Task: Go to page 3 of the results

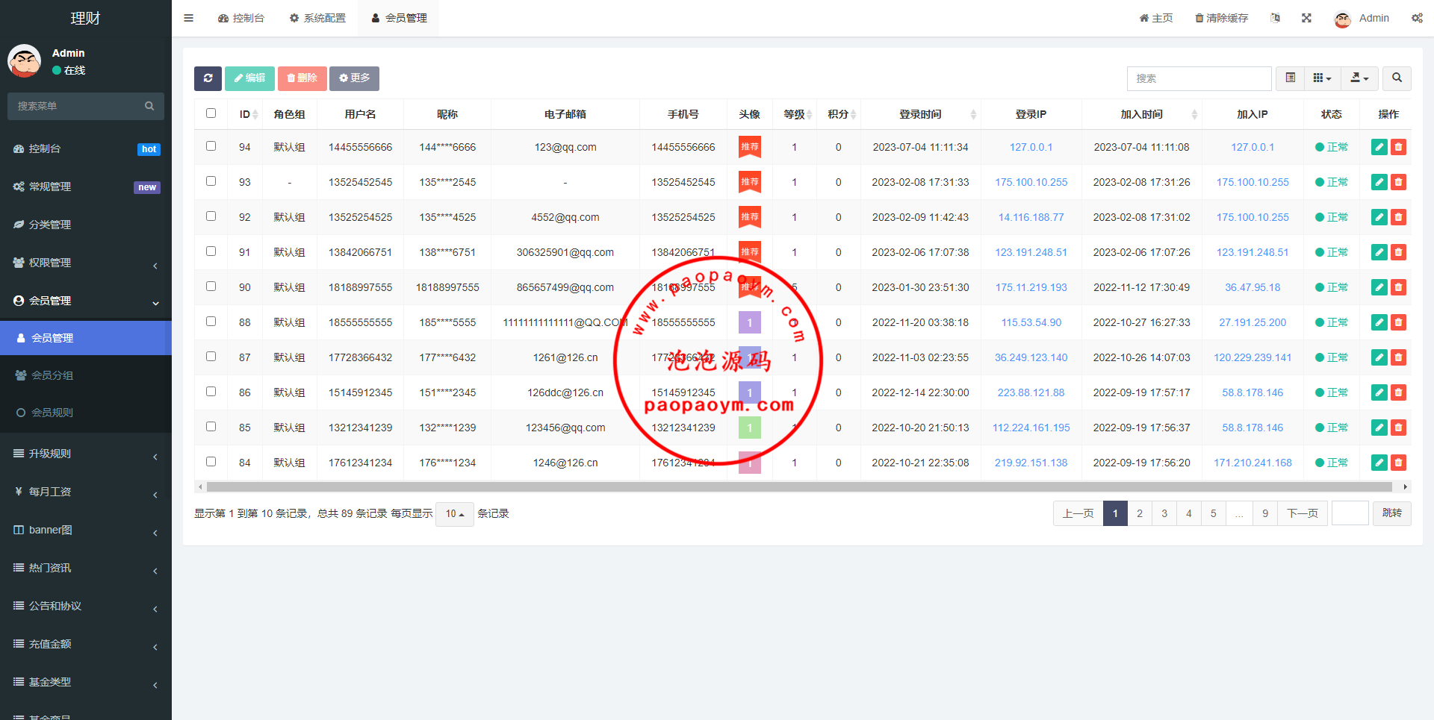Action: pos(1164,513)
